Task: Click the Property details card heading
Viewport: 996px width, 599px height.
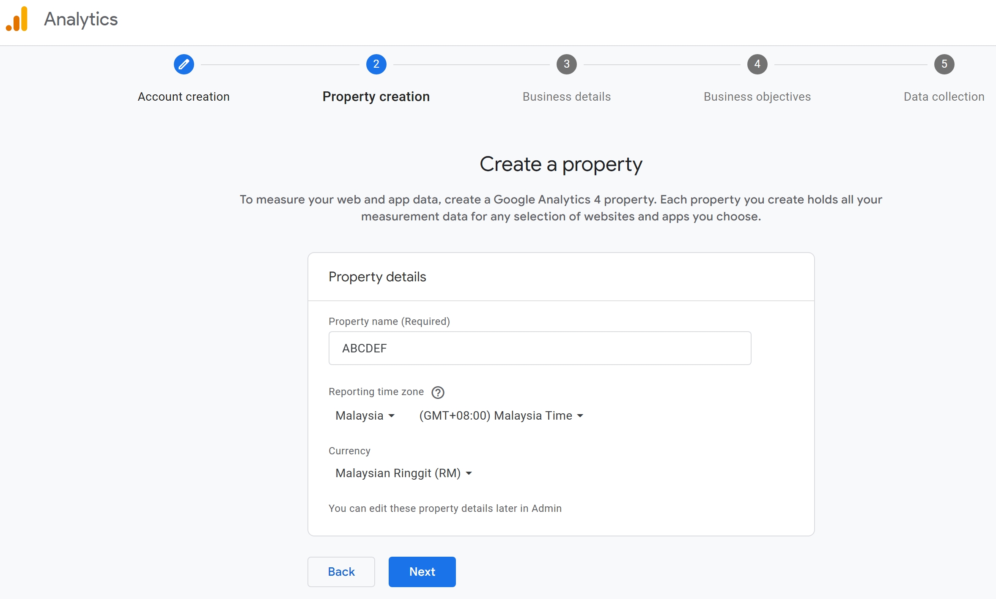Action: [377, 277]
